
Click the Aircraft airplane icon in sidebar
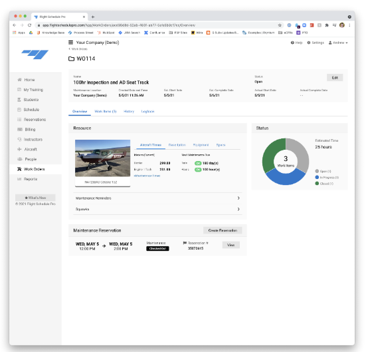(19, 149)
